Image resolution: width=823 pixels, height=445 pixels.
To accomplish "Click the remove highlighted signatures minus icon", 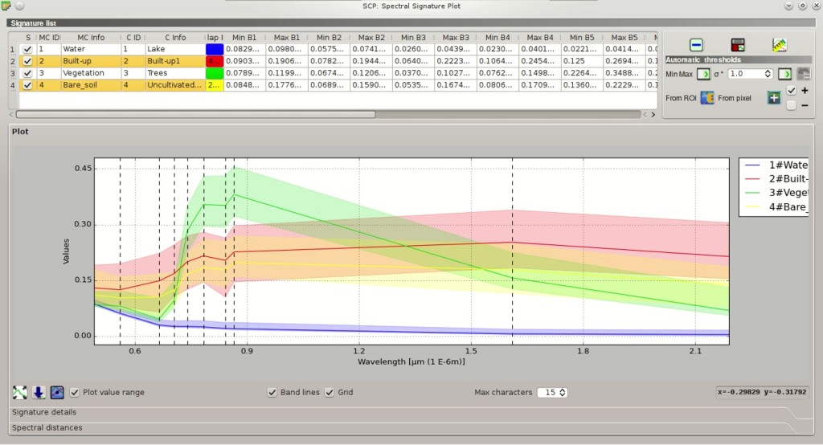I will [696, 45].
